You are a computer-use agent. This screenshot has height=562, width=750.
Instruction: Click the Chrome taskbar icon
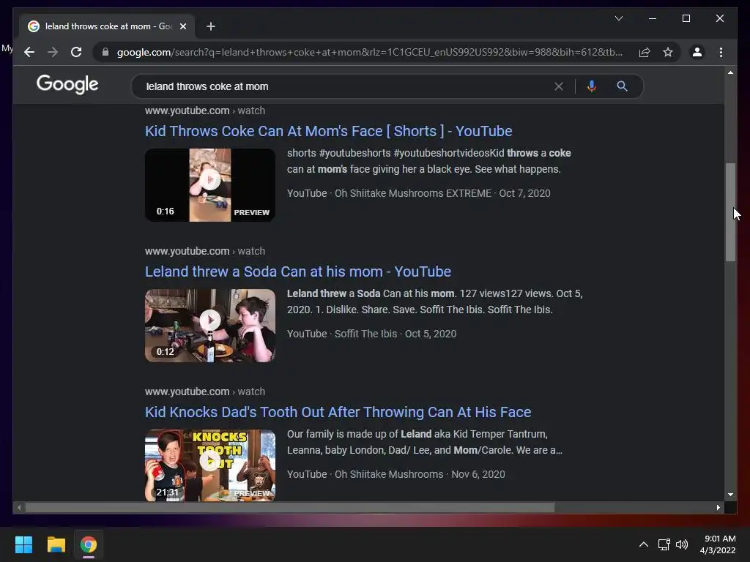(x=89, y=544)
